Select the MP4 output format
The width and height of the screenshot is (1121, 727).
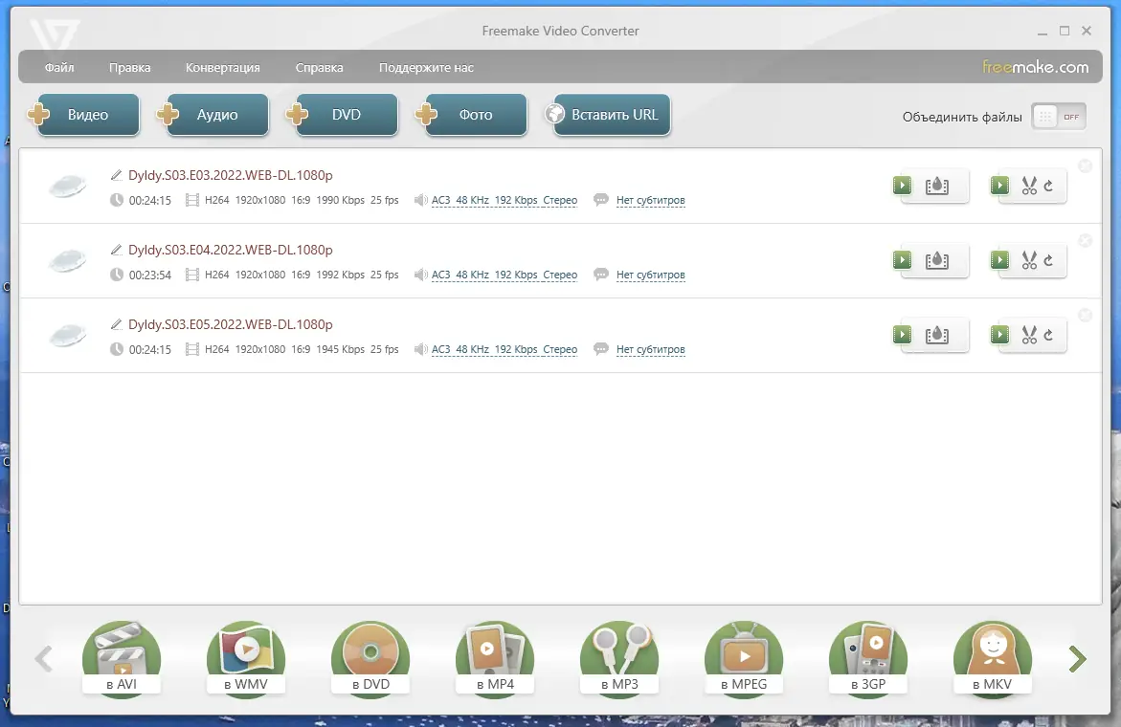tap(495, 658)
